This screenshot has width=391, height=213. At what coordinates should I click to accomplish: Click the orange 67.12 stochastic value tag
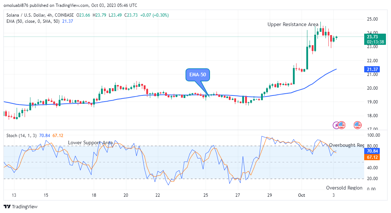click(x=373, y=157)
